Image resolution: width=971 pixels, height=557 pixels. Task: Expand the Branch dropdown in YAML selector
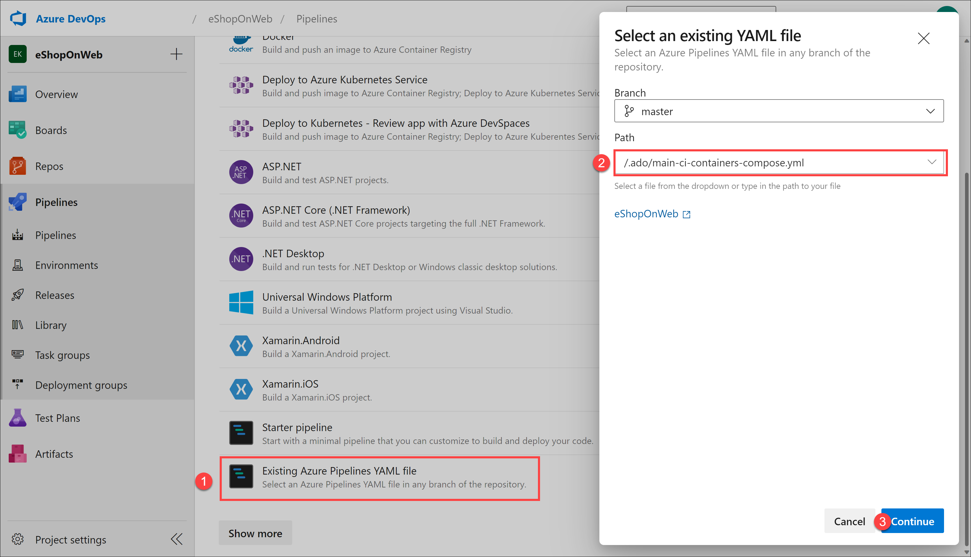pos(778,112)
